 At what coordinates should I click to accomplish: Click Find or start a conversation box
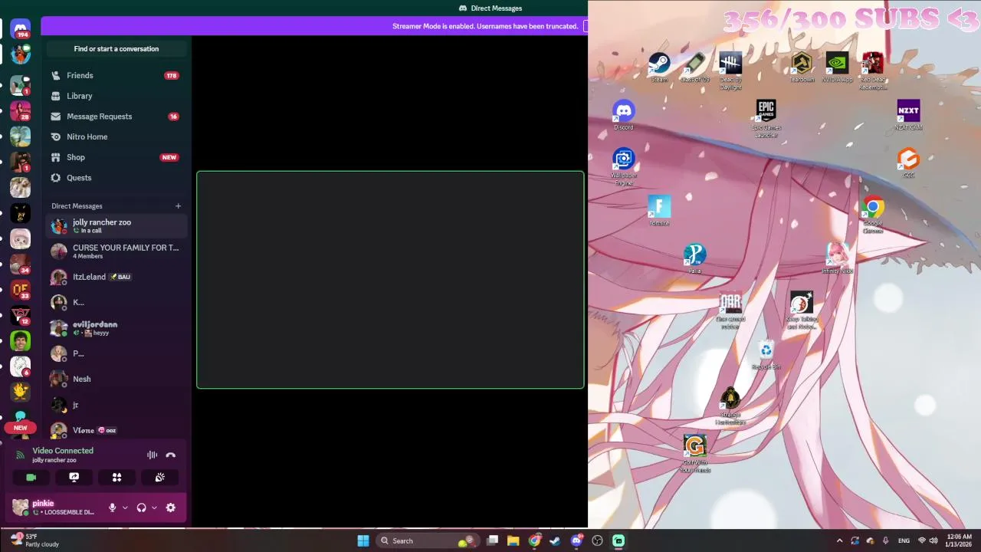click(x=116, y=49)
